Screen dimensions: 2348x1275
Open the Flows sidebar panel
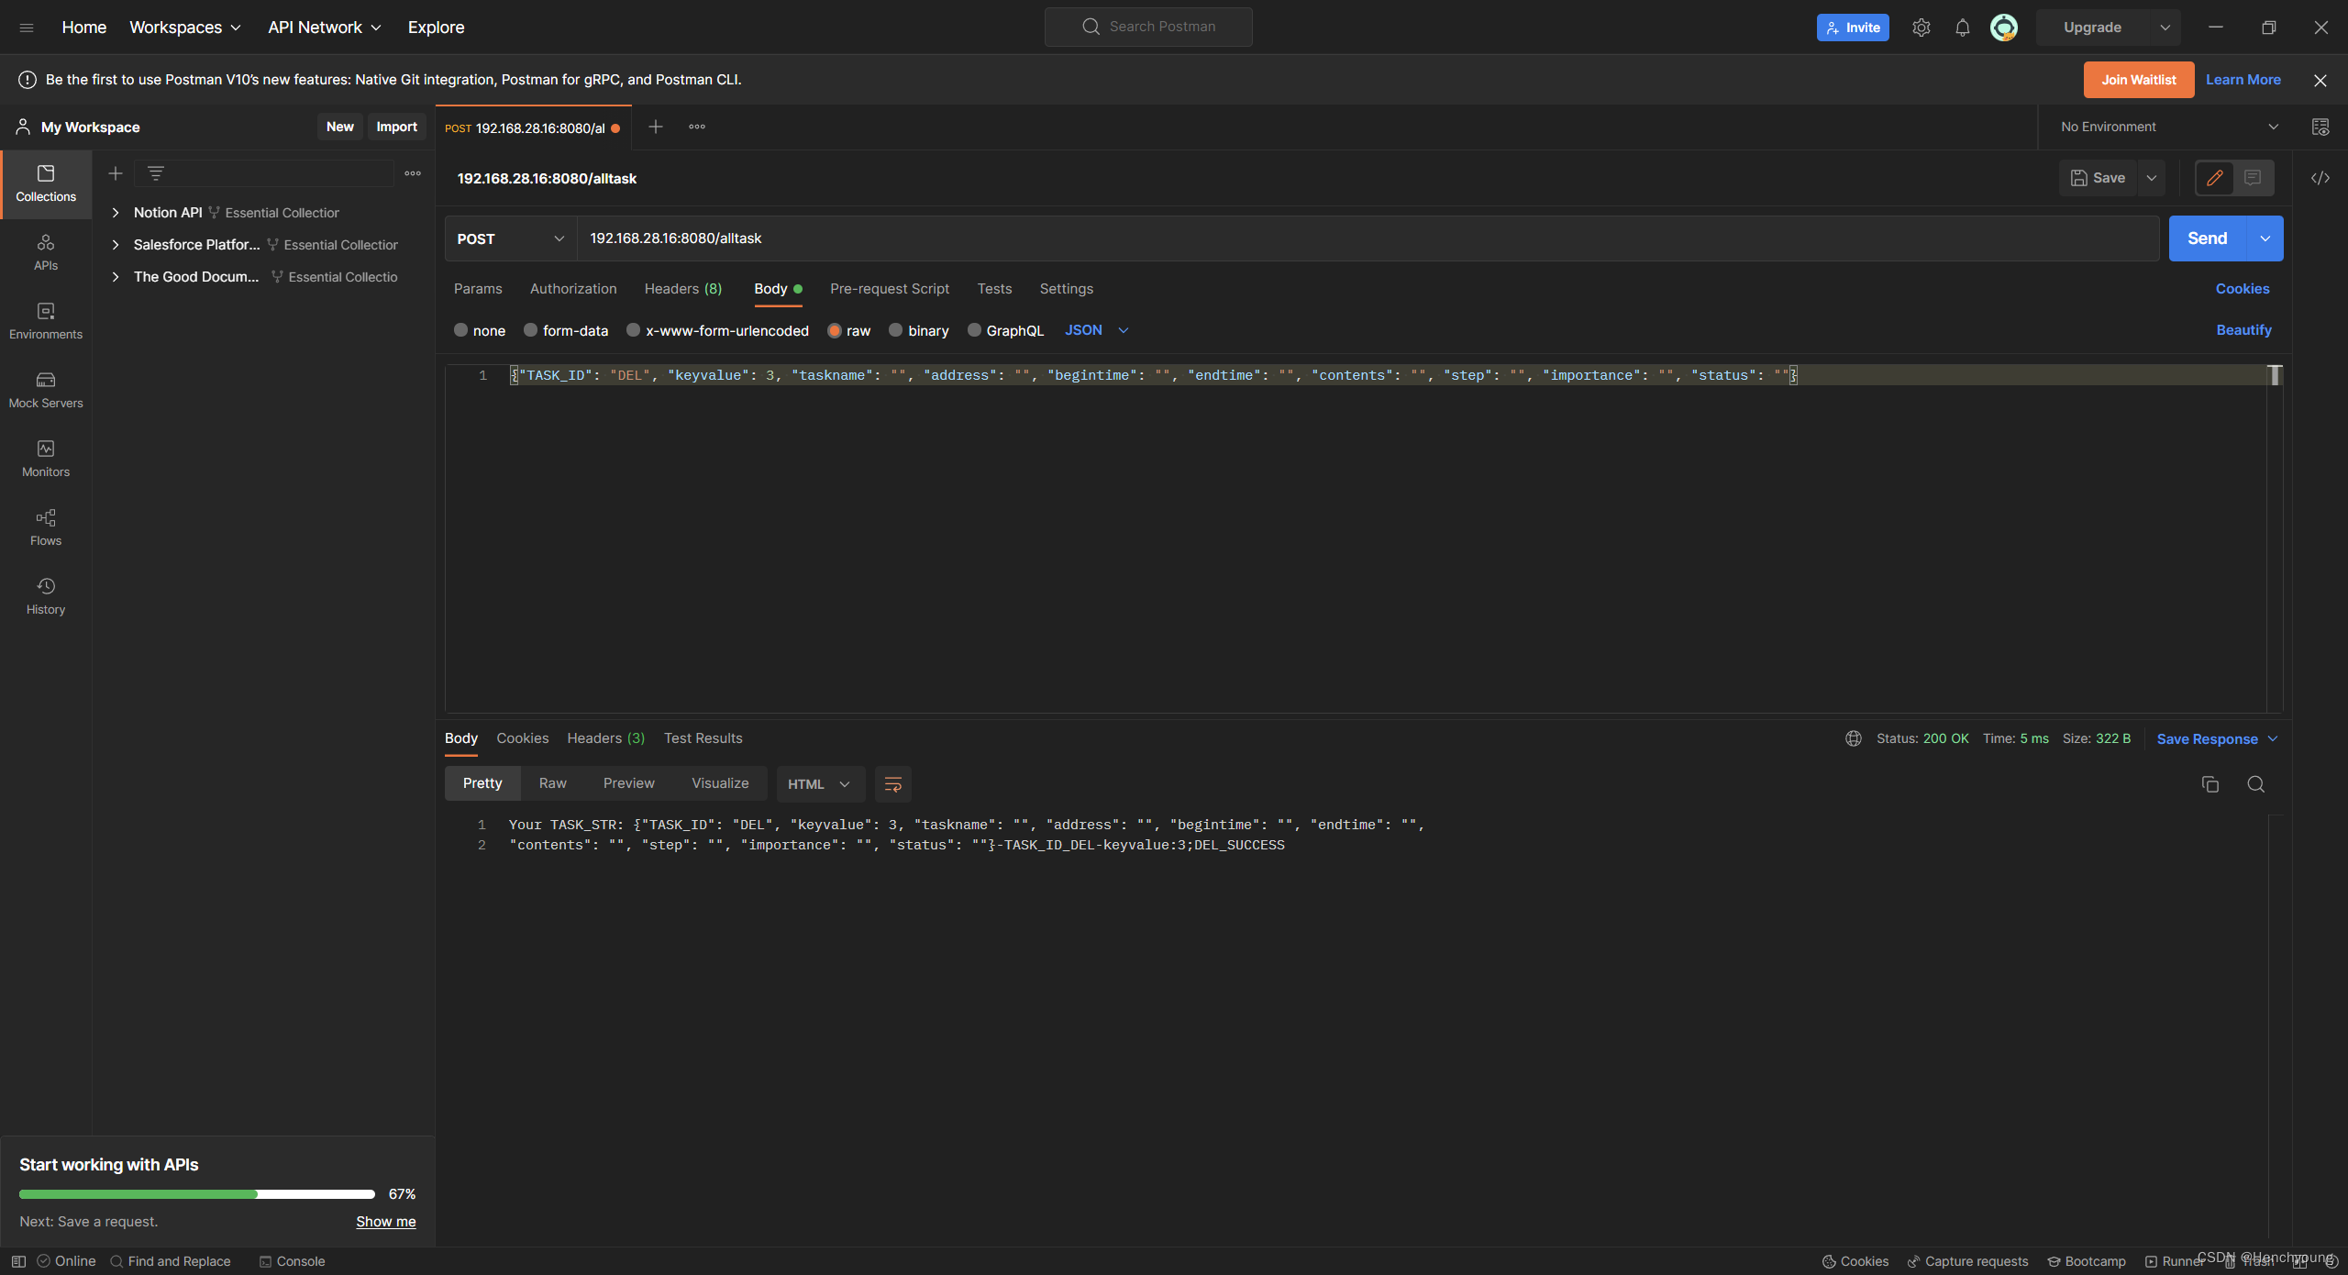pyautogui.click(x=46, y=527)
